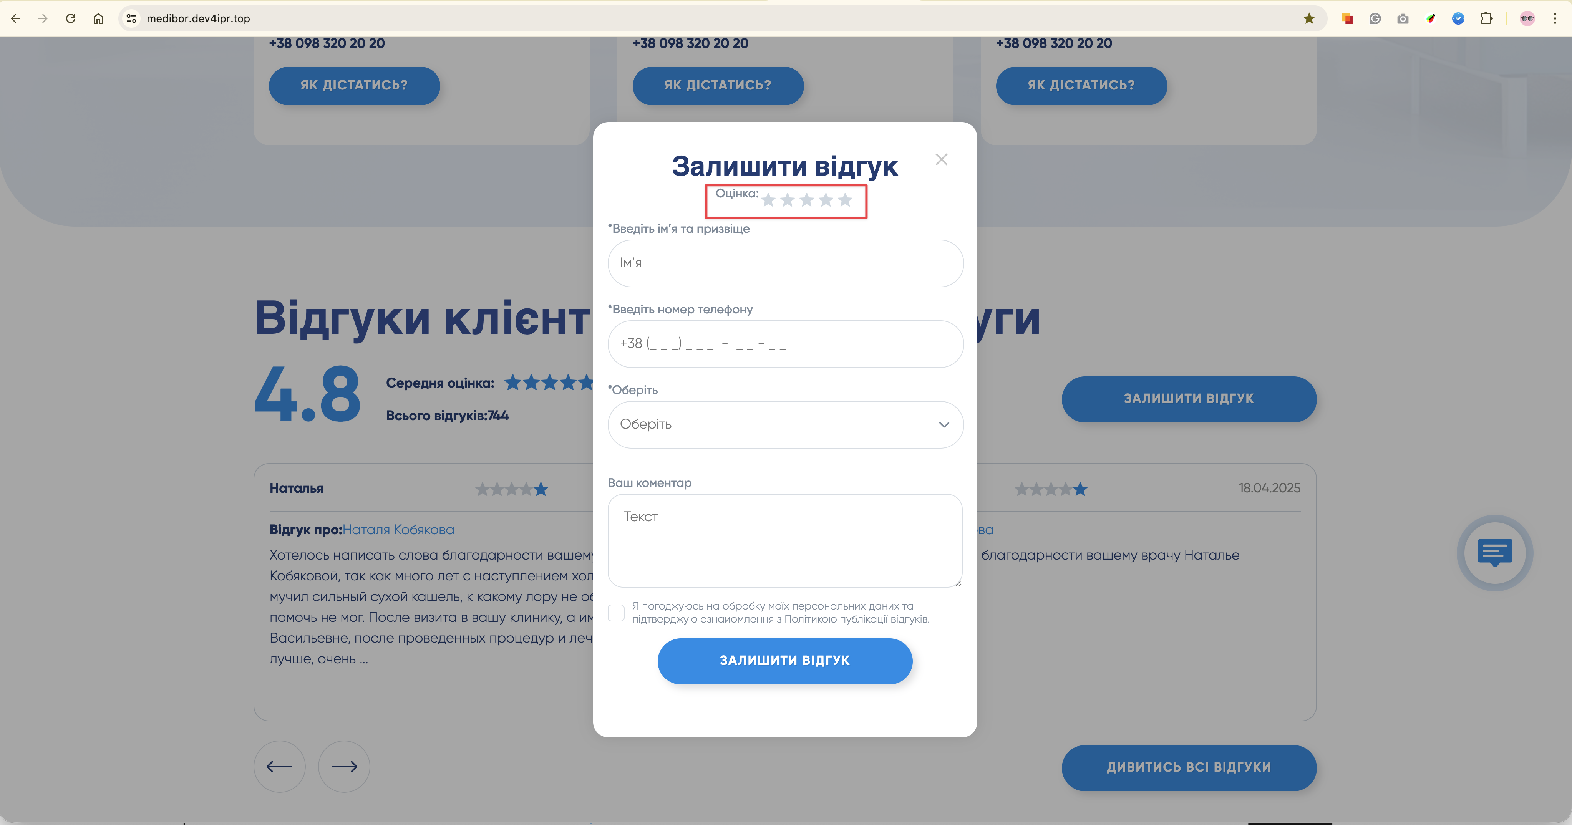Image resolution: width=1572 pixels, height=825 pixels.
Task: Open the Наталя Кобякова doctor link
Action: (398, 530)
